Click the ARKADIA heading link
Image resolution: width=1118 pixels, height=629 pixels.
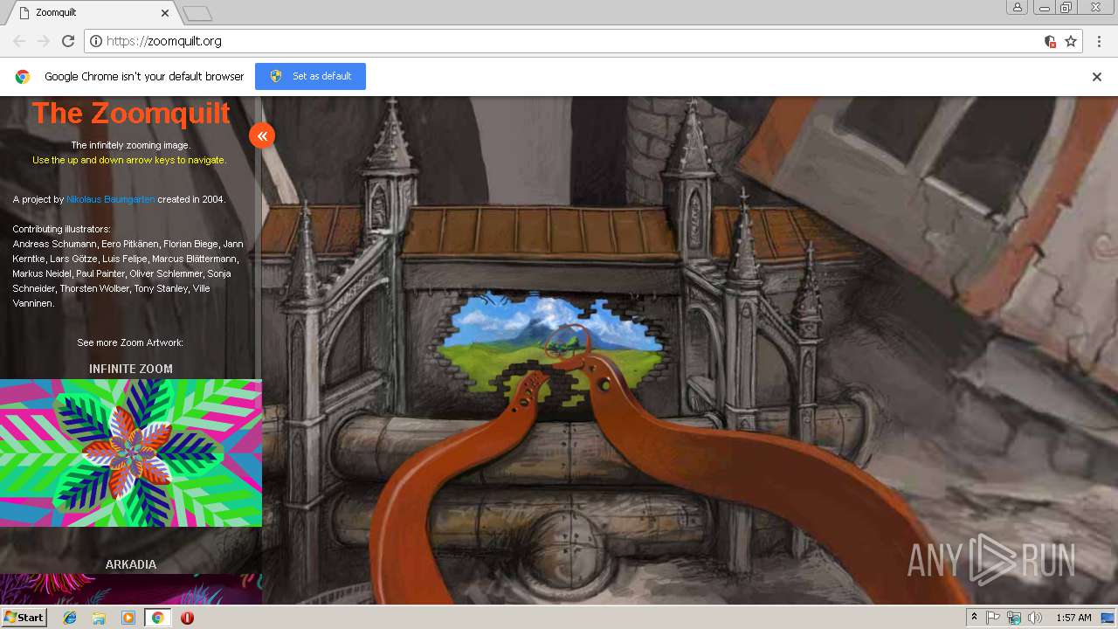pyautogui.click(x=131, y=564)
